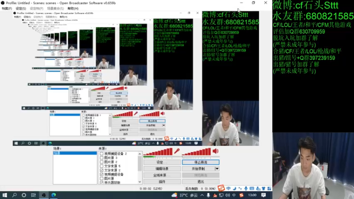Open the Windows Start menu
This screenshot has height=199, width=354.
(4, 195)
